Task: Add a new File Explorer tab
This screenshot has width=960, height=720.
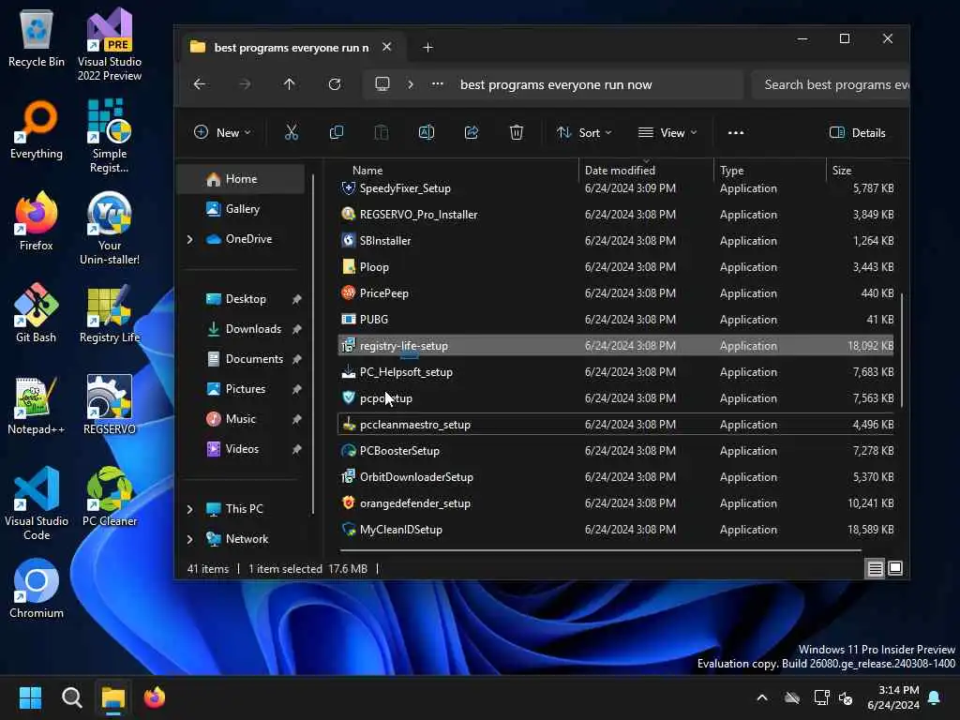Action: click(x=427, y=47)
